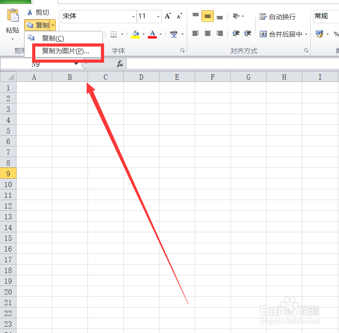Select column G header
Viewport: 339px width, 333px height.
click(249, 77)
